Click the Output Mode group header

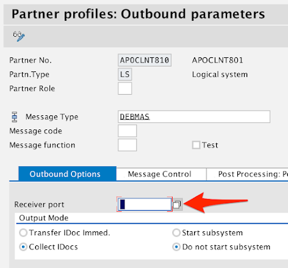[44, 218]
